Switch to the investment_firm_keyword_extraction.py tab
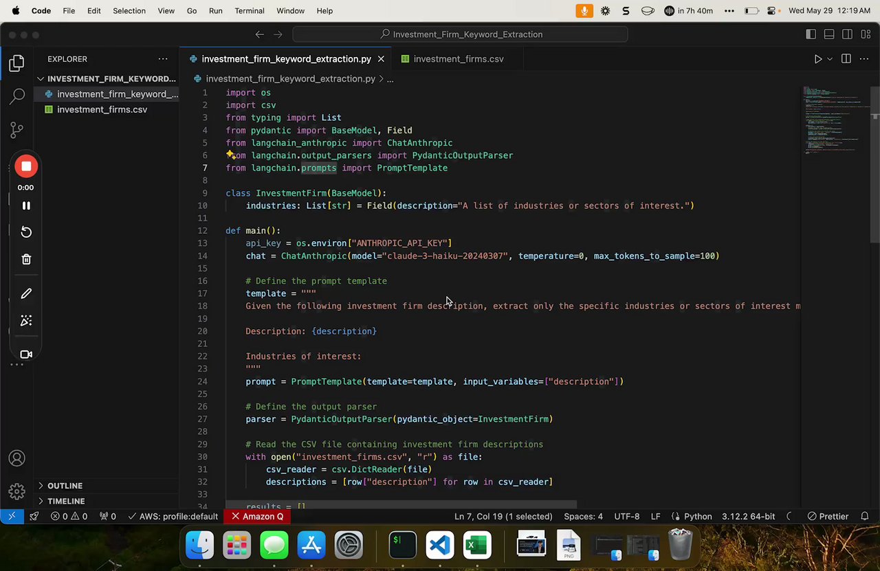880x571 pixels. 286,59
